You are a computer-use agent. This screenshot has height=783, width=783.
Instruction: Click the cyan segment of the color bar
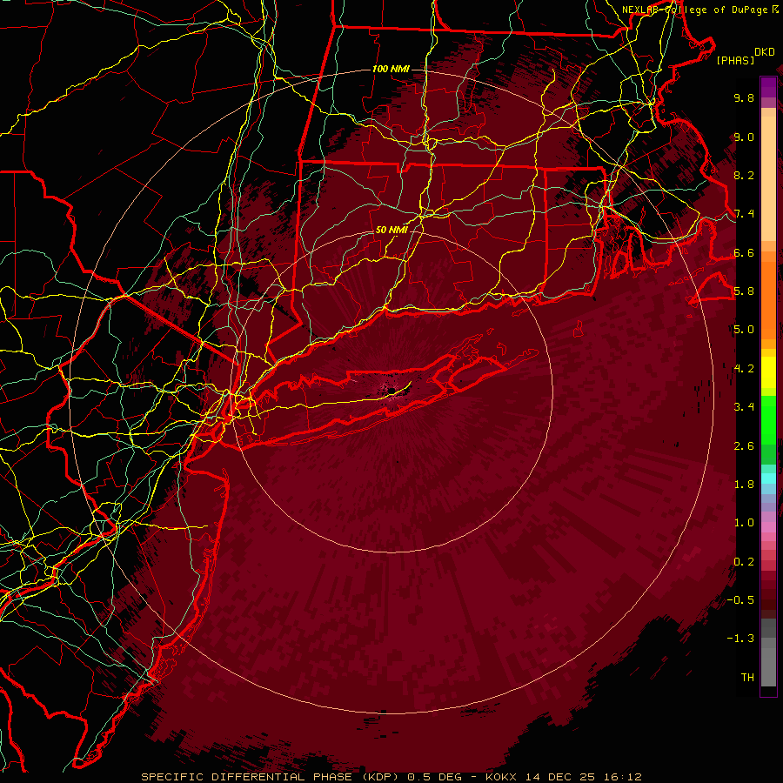tap(768, 478)
